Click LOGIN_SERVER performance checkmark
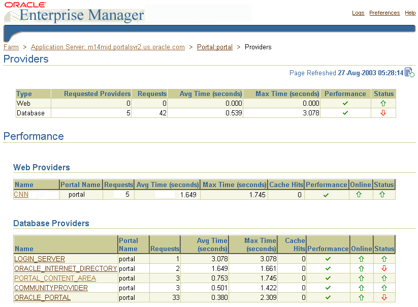The width and height of the screenshot is (418, 307). tap(328, 259)
